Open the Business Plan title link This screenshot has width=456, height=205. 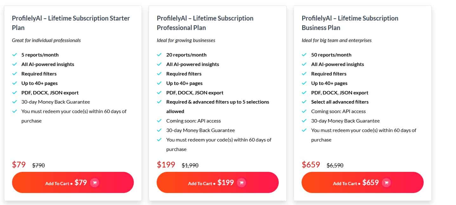coord(350,22)
